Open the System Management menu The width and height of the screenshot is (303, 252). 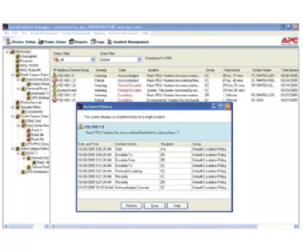[x=76, y=33]
